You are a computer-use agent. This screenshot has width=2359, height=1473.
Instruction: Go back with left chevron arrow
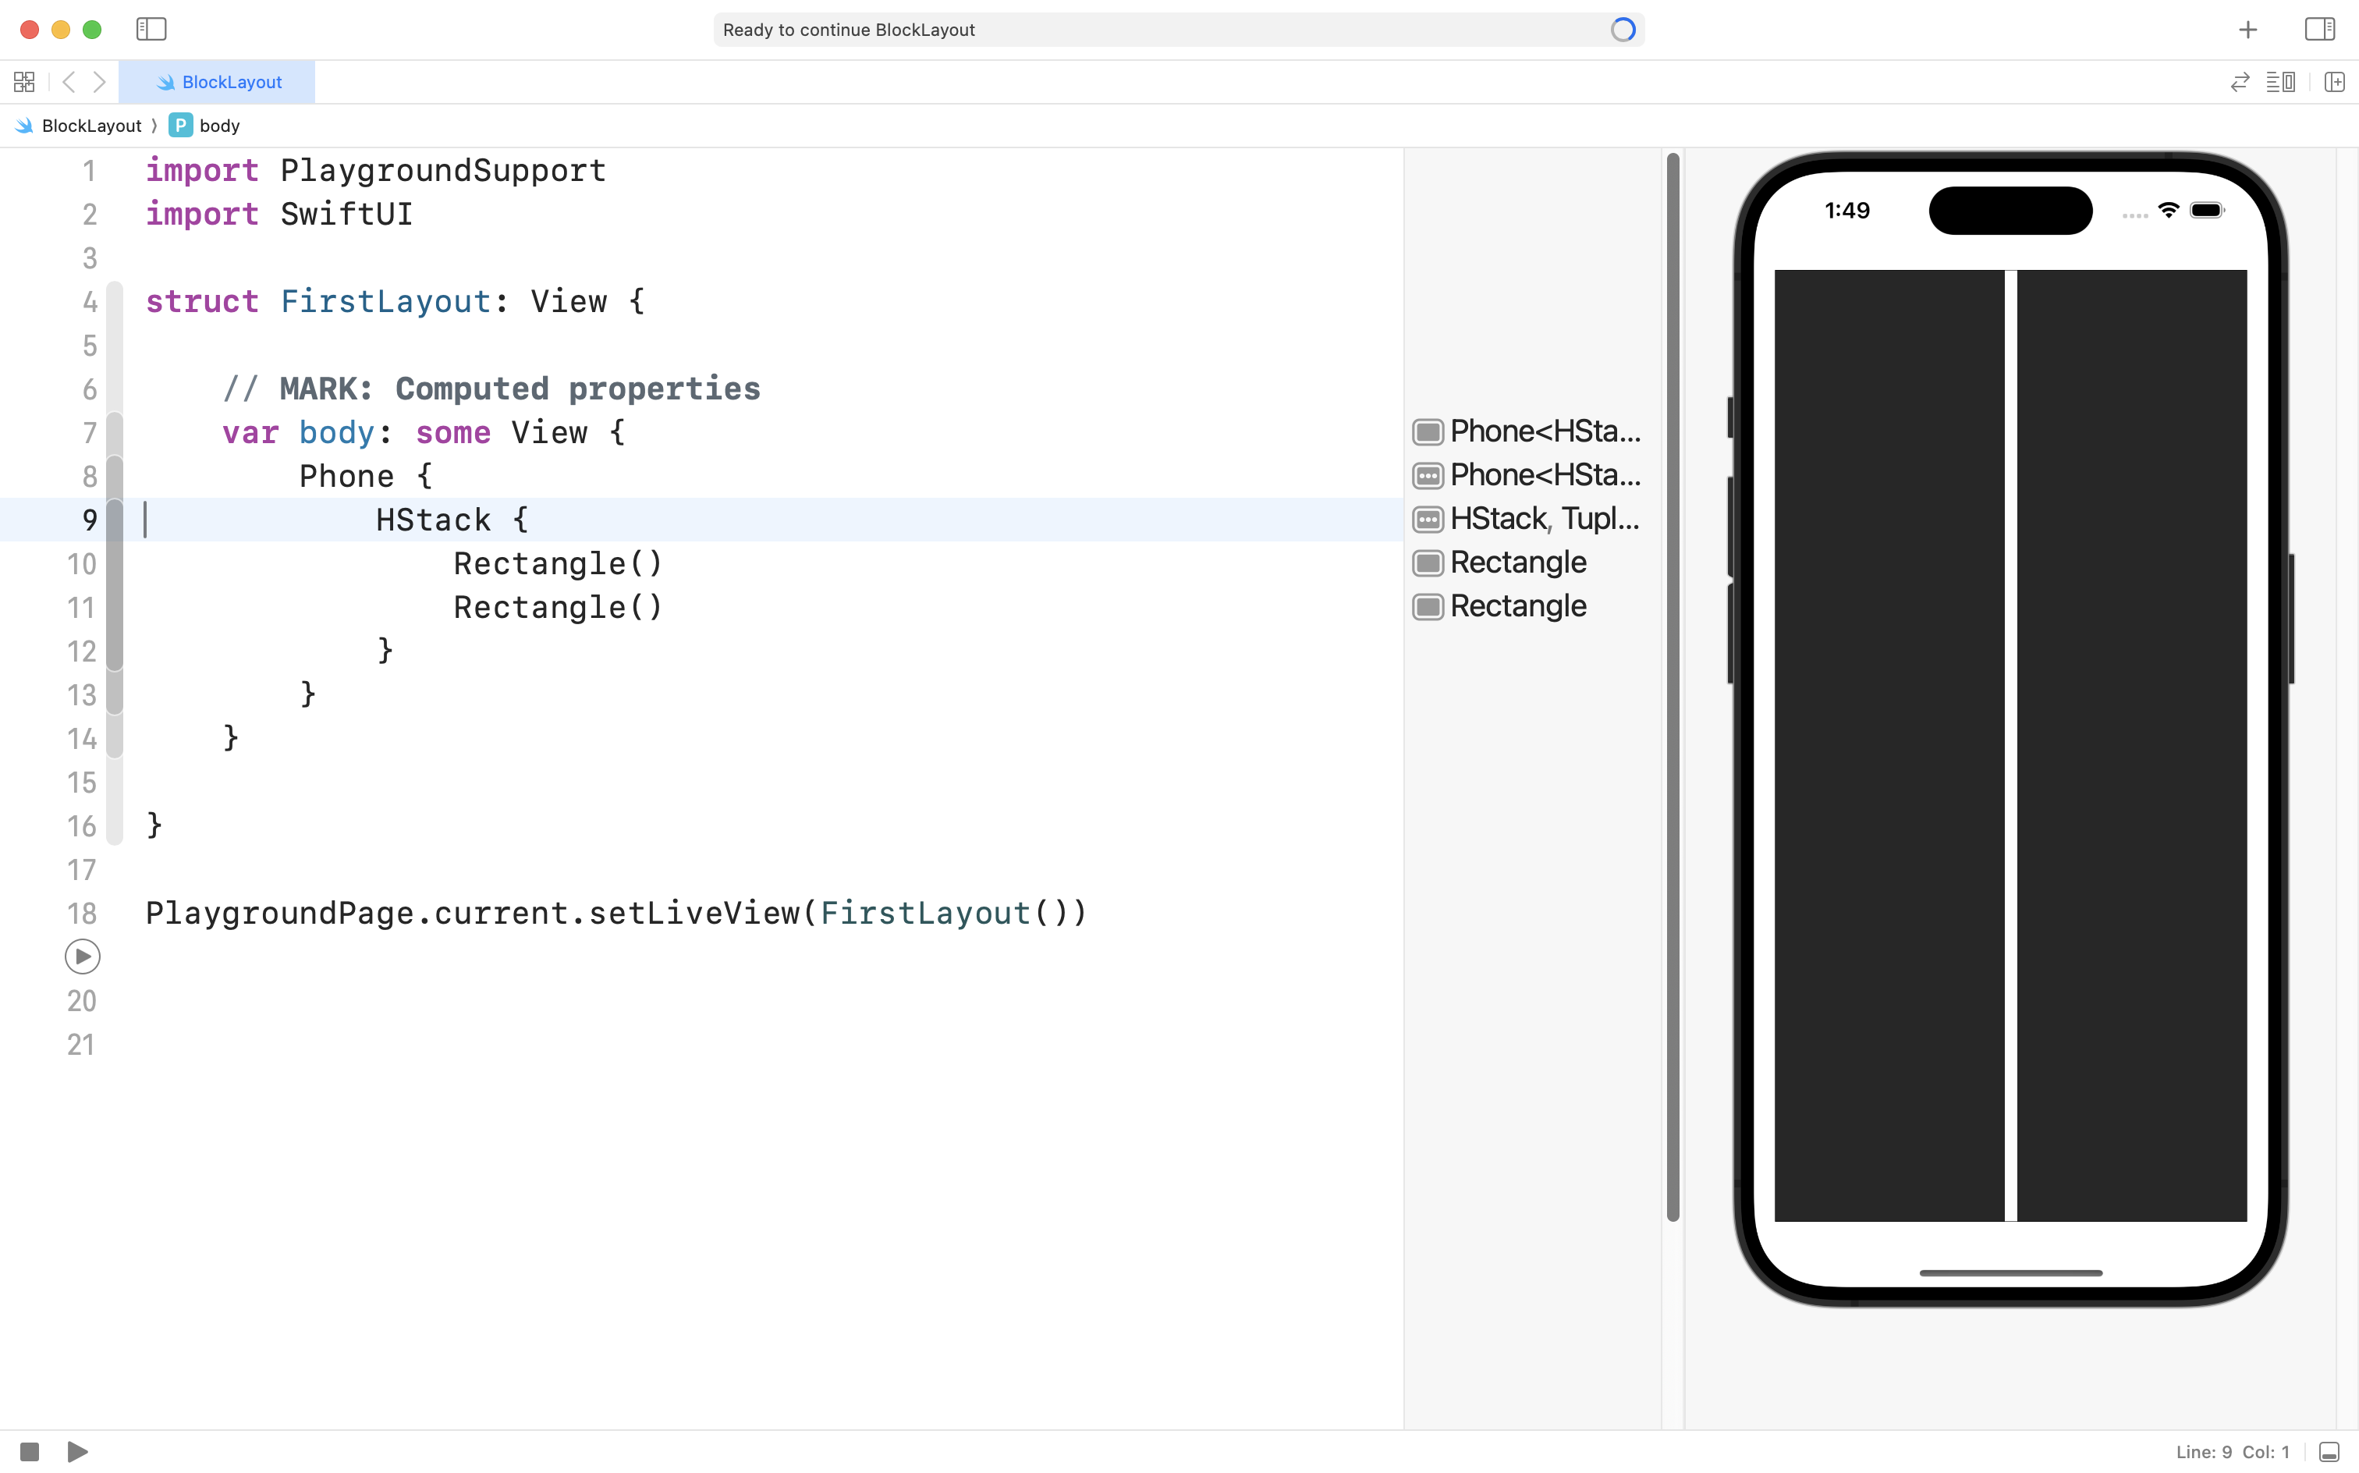(68, 82)
